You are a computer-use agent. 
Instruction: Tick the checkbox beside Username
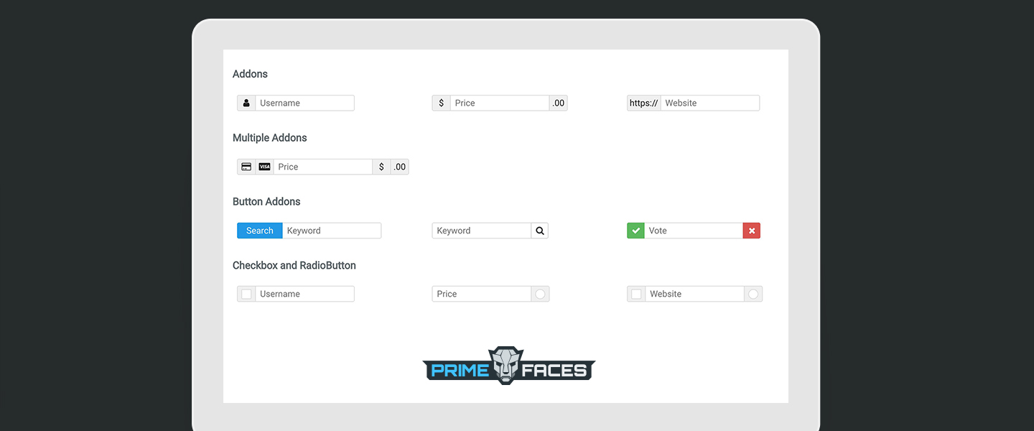click(246, 294)
